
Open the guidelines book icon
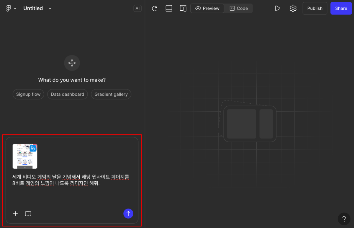(28, 214)
